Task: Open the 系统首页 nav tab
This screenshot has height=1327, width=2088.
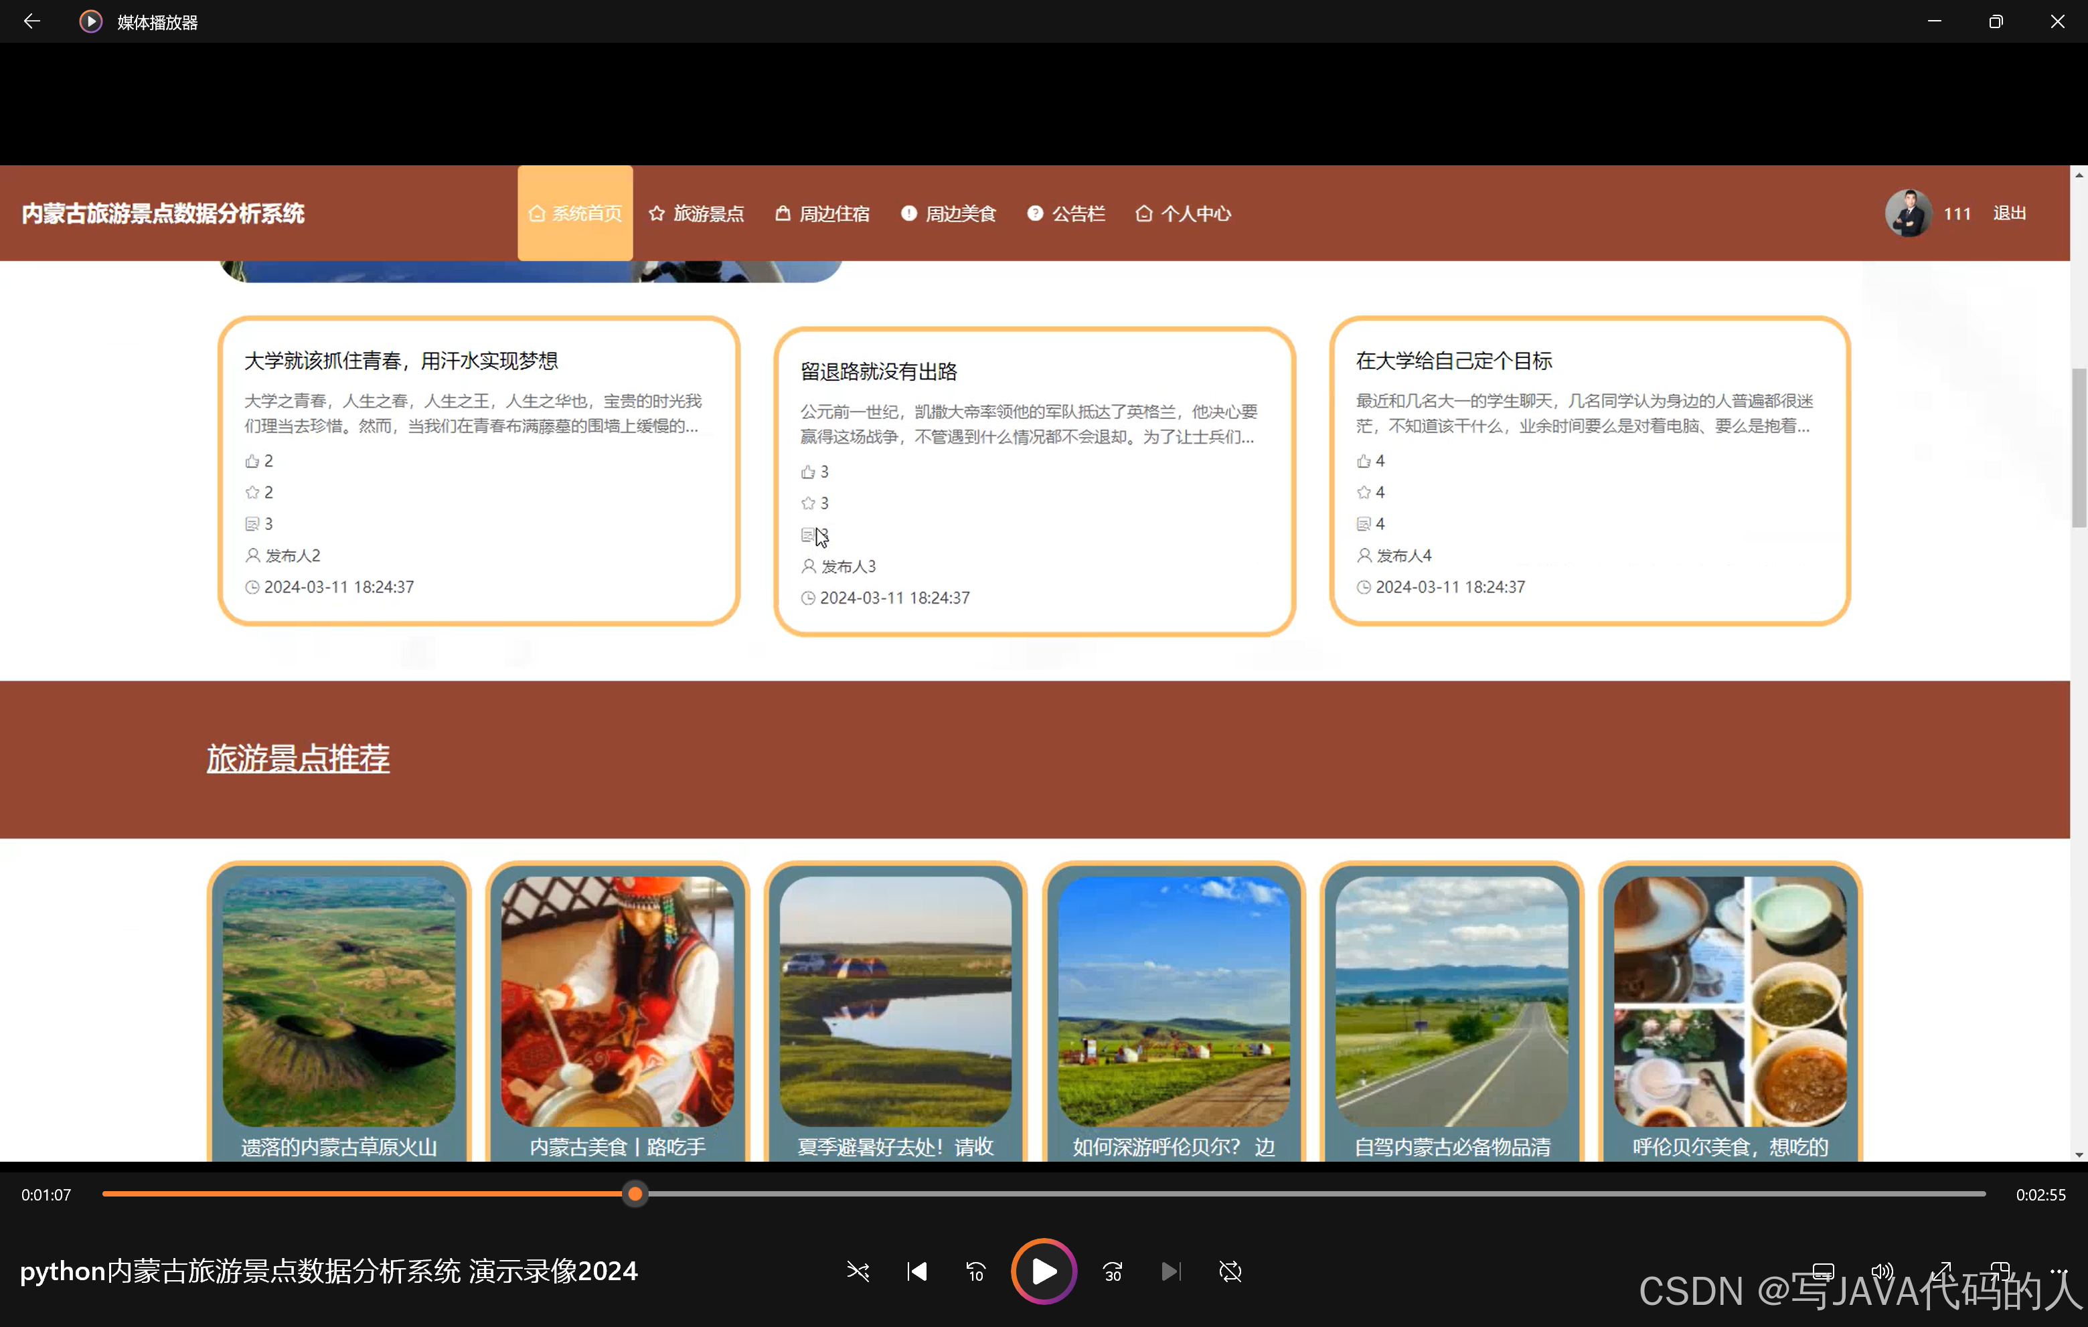Action: (575, 213)
